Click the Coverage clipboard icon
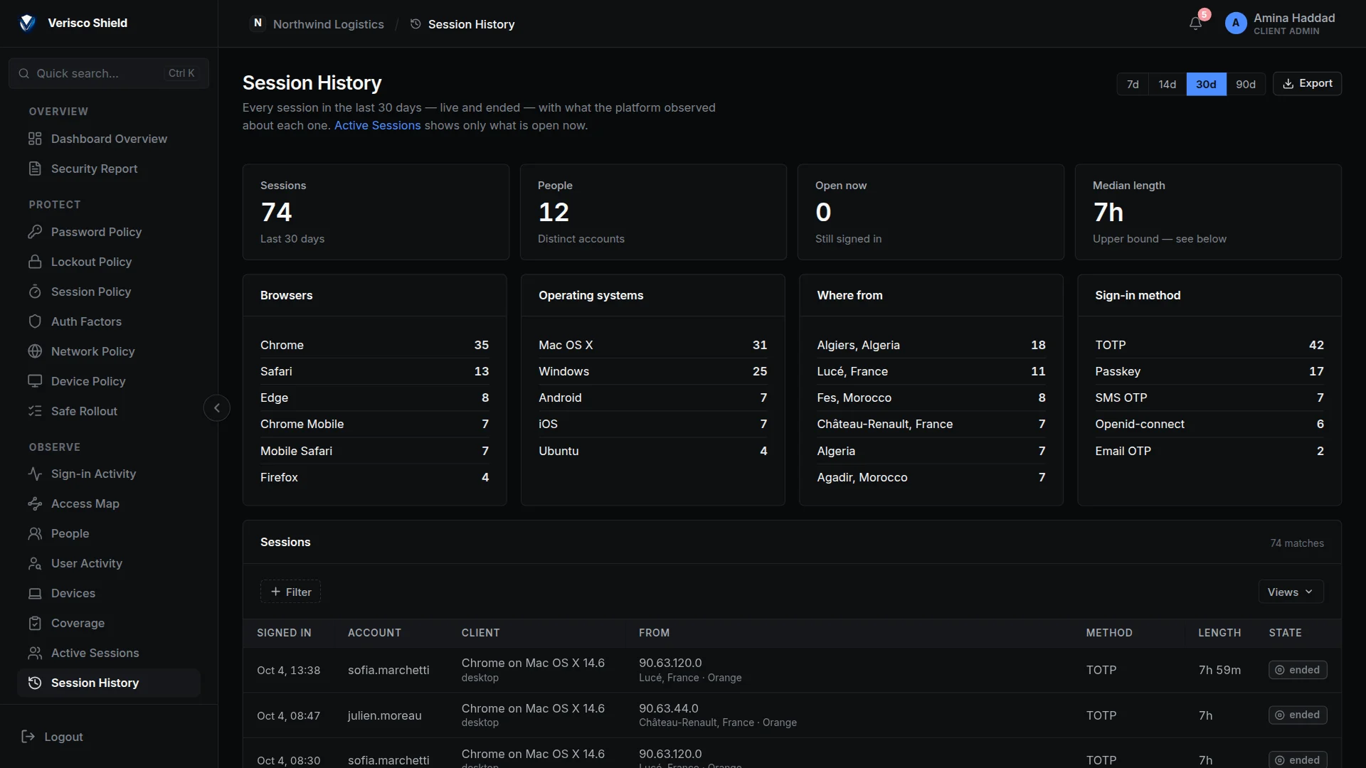The width and height of the screenshot is (1366, 768). pyautogui.click(x=35, y=623)
